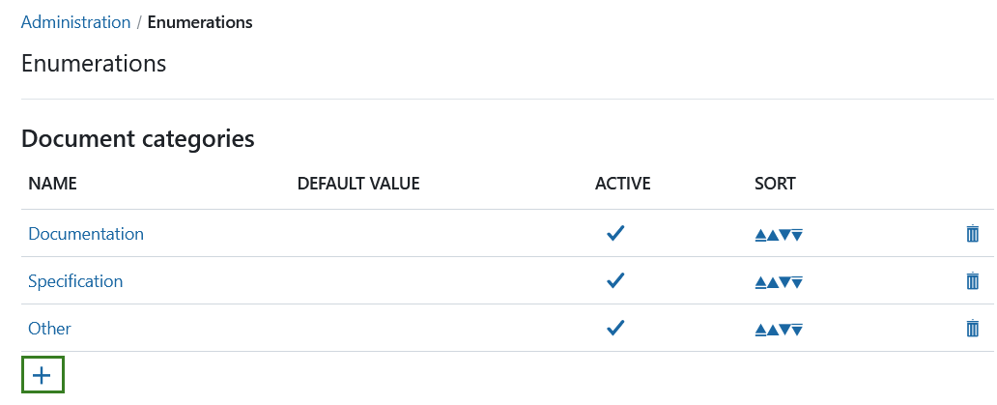Move Specification to top of list
Viewport: 997px width, 405px height.
760,282
